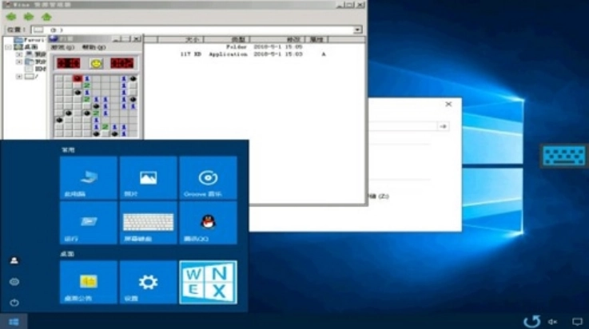589x329 pixels.
Task: Click the green up arrow in file manager
Action: [46, 16]
